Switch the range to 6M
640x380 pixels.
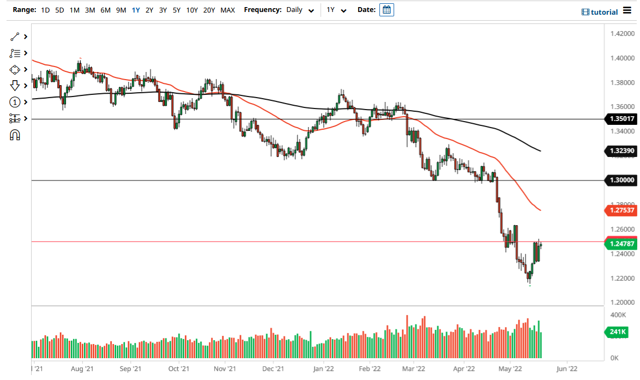(105, 10)
